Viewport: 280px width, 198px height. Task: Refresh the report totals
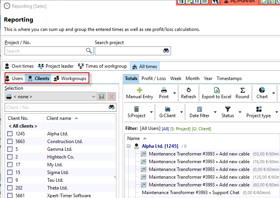tap(188, 90)
